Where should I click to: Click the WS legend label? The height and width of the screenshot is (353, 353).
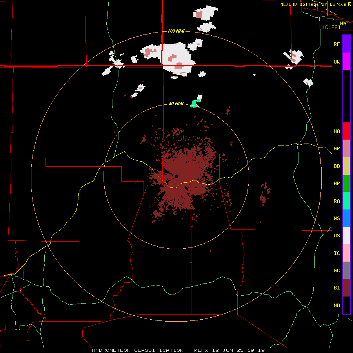(337, 218)
